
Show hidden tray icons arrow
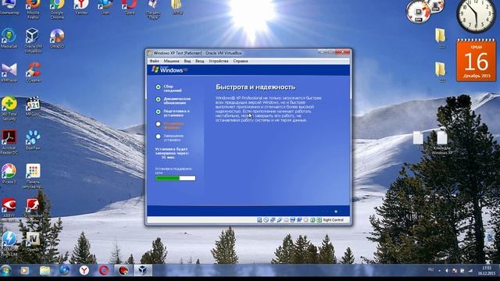(x=439, y=271)
